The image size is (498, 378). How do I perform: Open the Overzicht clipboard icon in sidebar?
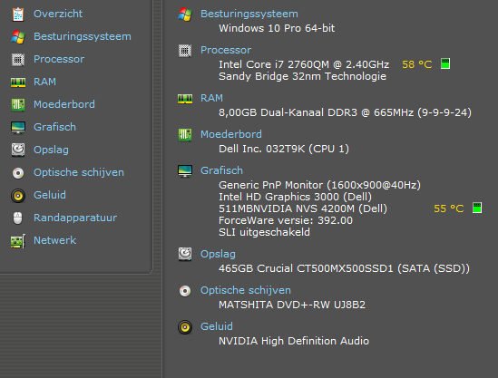tap(18, 15)
